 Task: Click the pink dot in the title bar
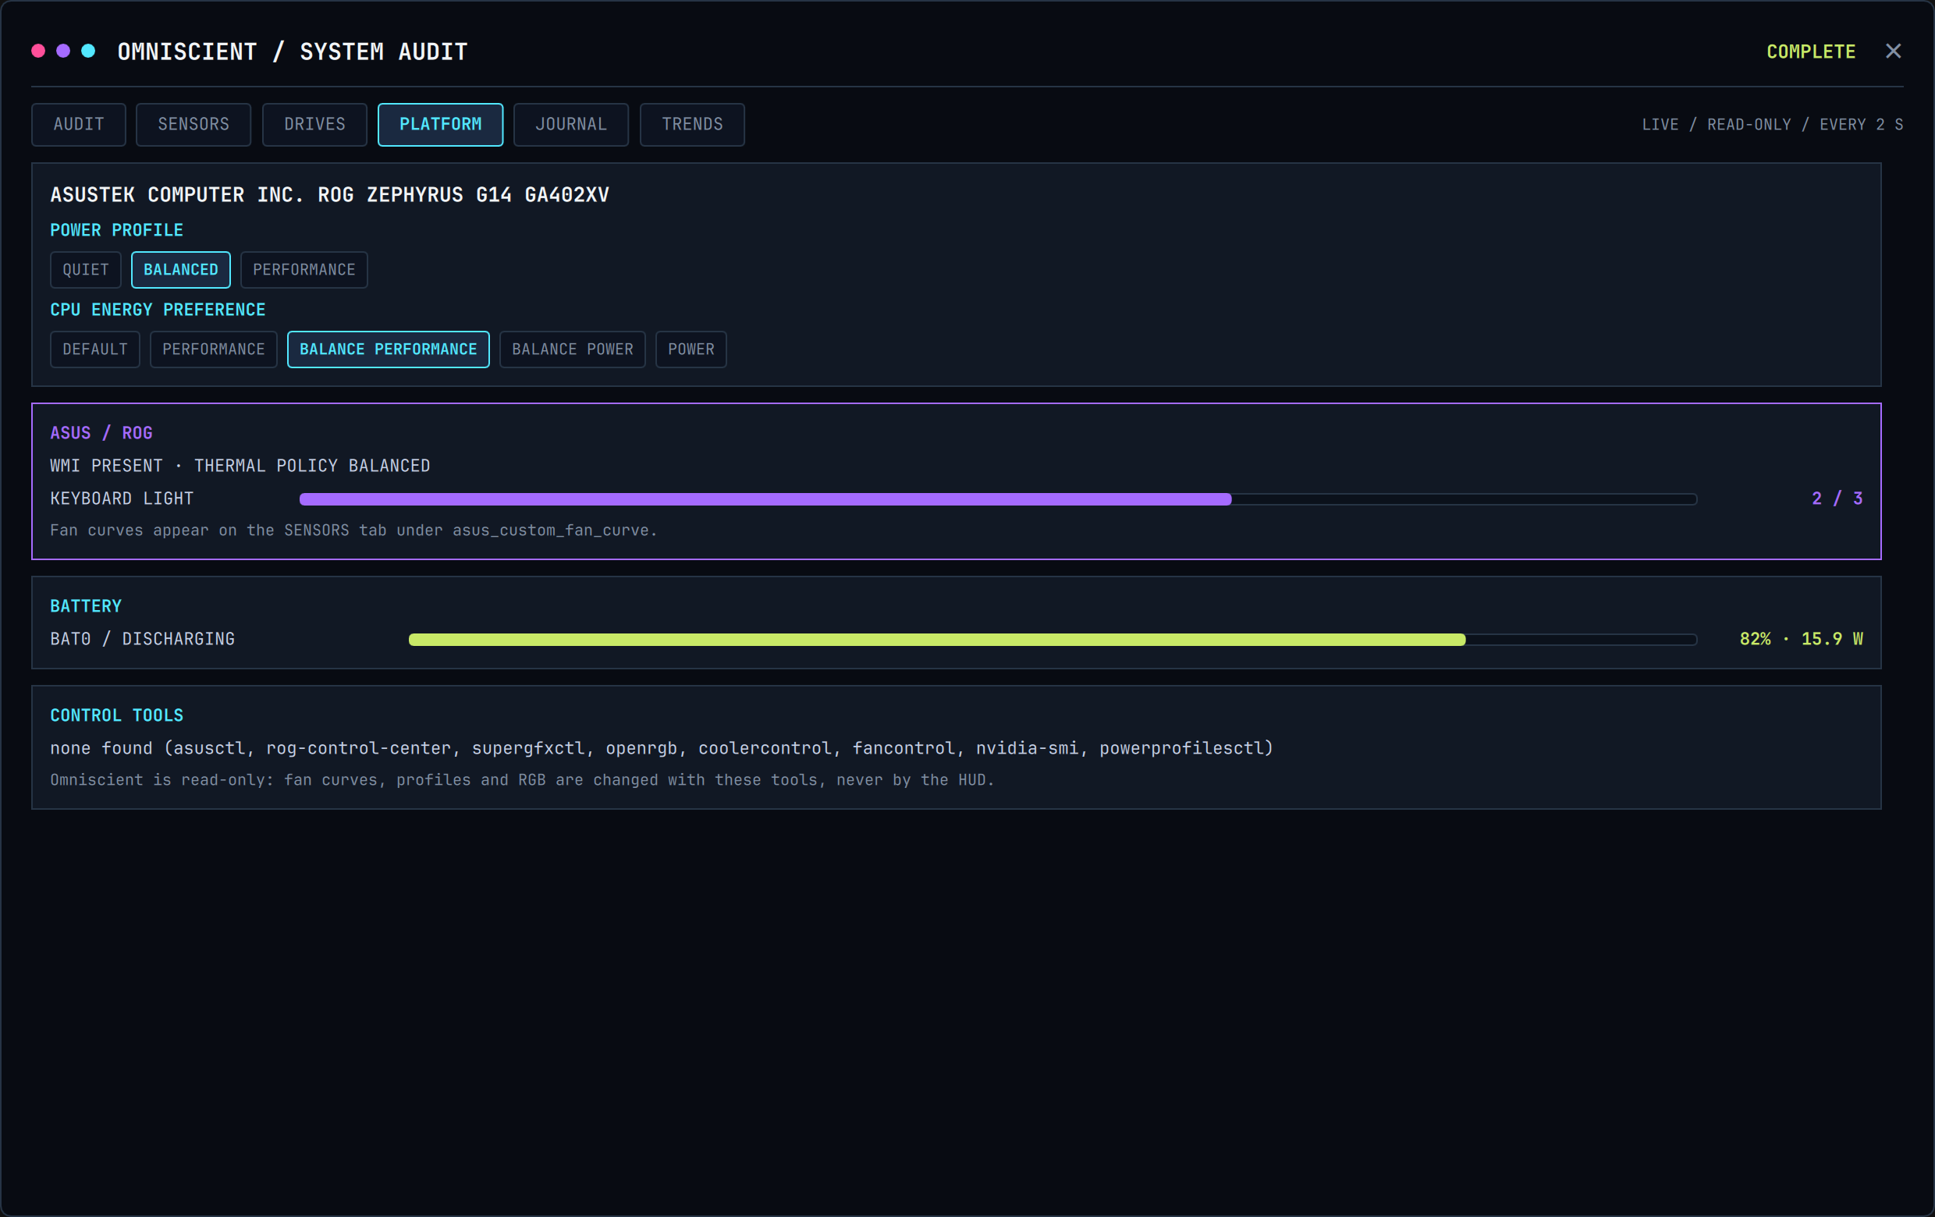coord(37,51)
